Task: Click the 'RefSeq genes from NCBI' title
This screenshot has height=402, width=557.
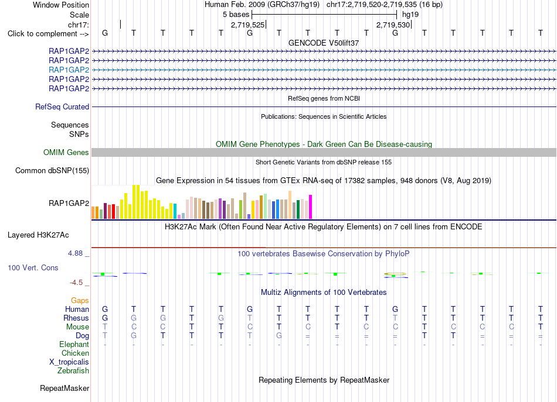Action: (324, 98)
